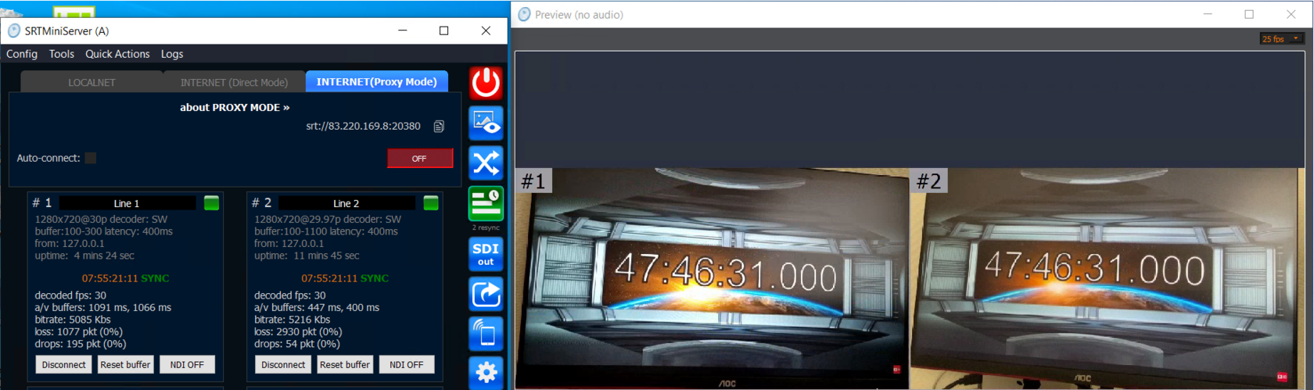Disconnect Line 2 stream
This screenshot has width=1314, height=390.
283,364
